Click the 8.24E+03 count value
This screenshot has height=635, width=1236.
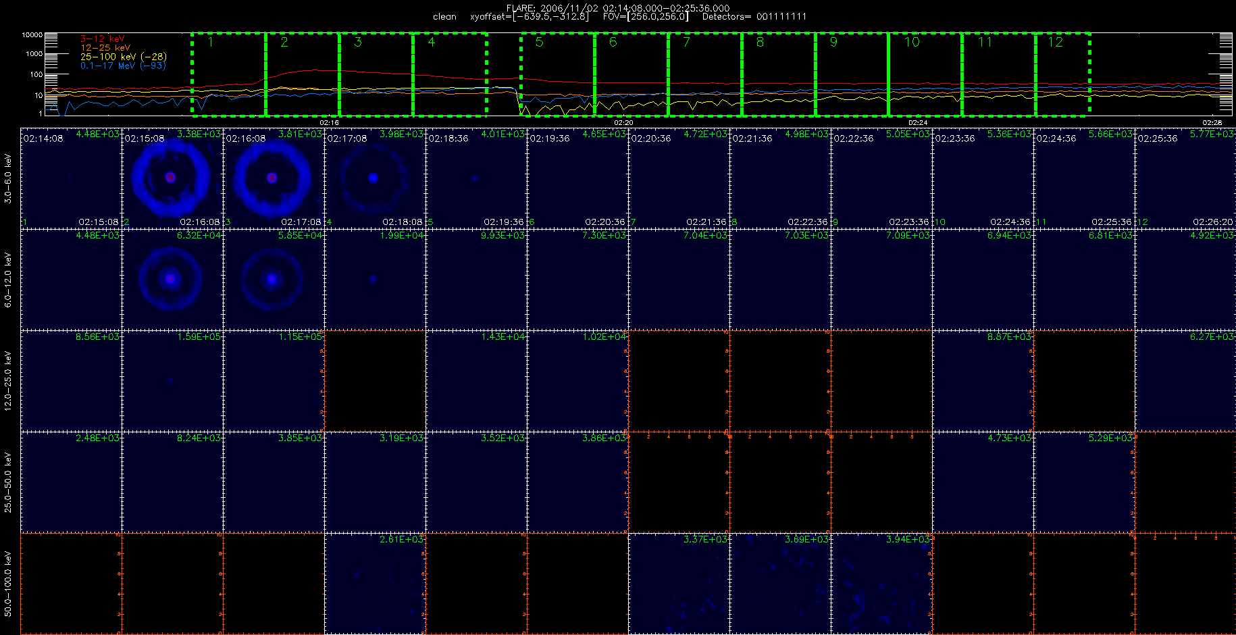[199, 438]
